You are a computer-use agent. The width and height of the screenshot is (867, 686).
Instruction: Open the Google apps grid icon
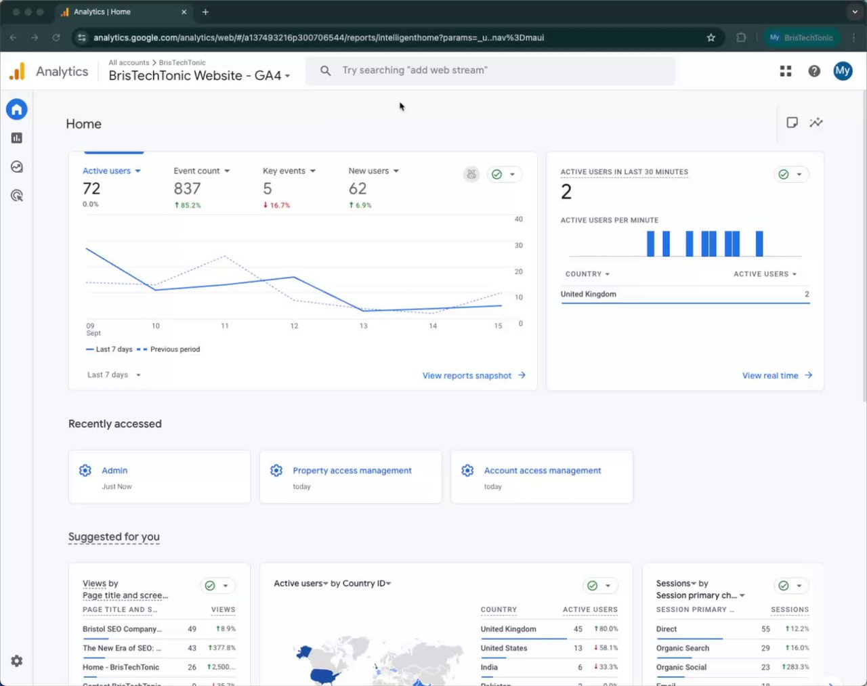click(x=786, y=71)
